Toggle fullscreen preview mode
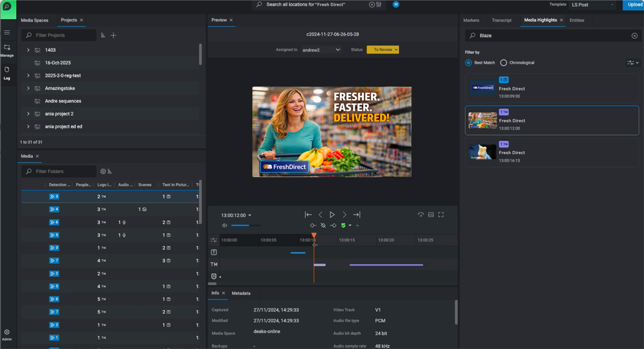 click(x=441, y=215)
